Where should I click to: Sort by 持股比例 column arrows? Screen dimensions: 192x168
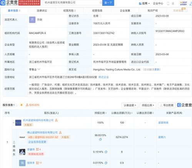(x=106, y=113)
